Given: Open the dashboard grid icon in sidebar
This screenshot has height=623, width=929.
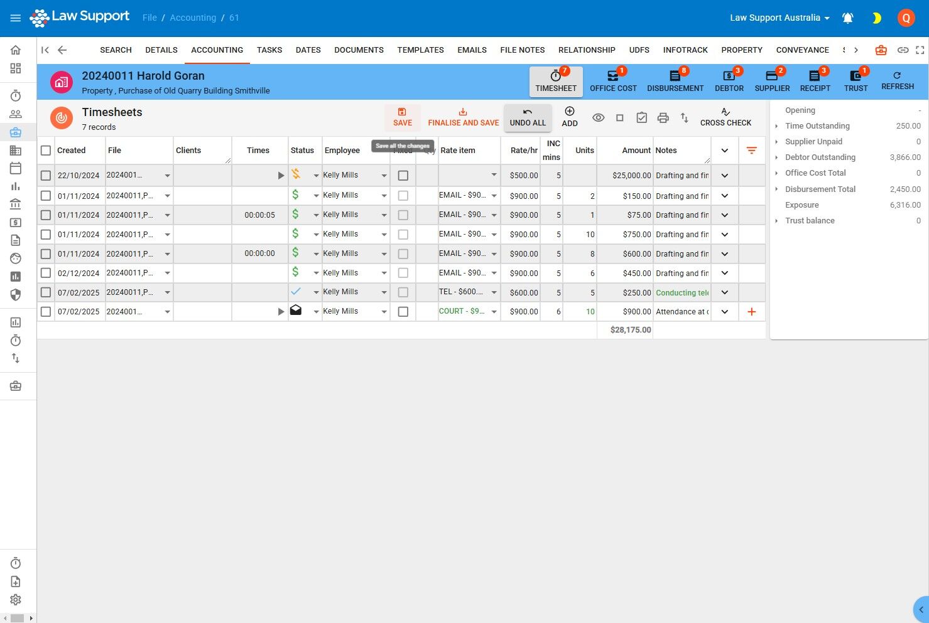Looking at the screenshot, I should 16,68.
